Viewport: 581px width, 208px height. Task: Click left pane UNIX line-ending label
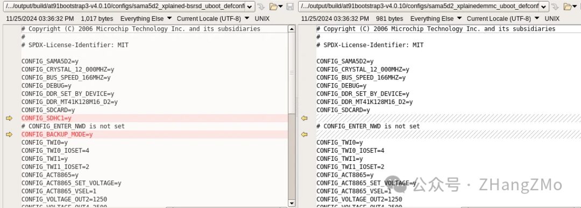(263, 18)
